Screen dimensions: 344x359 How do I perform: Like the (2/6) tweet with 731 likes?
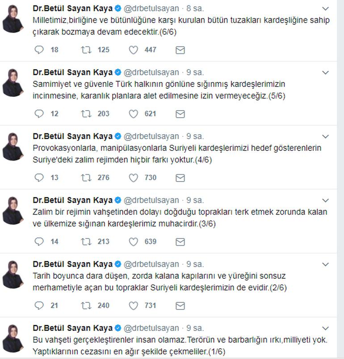pos(133,305)
